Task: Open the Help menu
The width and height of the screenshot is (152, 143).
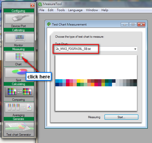Action: tap(105, 10)
